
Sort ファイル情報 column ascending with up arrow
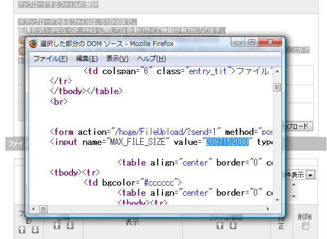click(x=220, y=225)
